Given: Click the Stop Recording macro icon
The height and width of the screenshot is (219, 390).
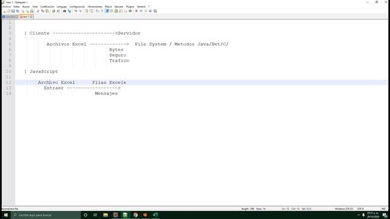Looking at the screenshot, I should point(141,11).
